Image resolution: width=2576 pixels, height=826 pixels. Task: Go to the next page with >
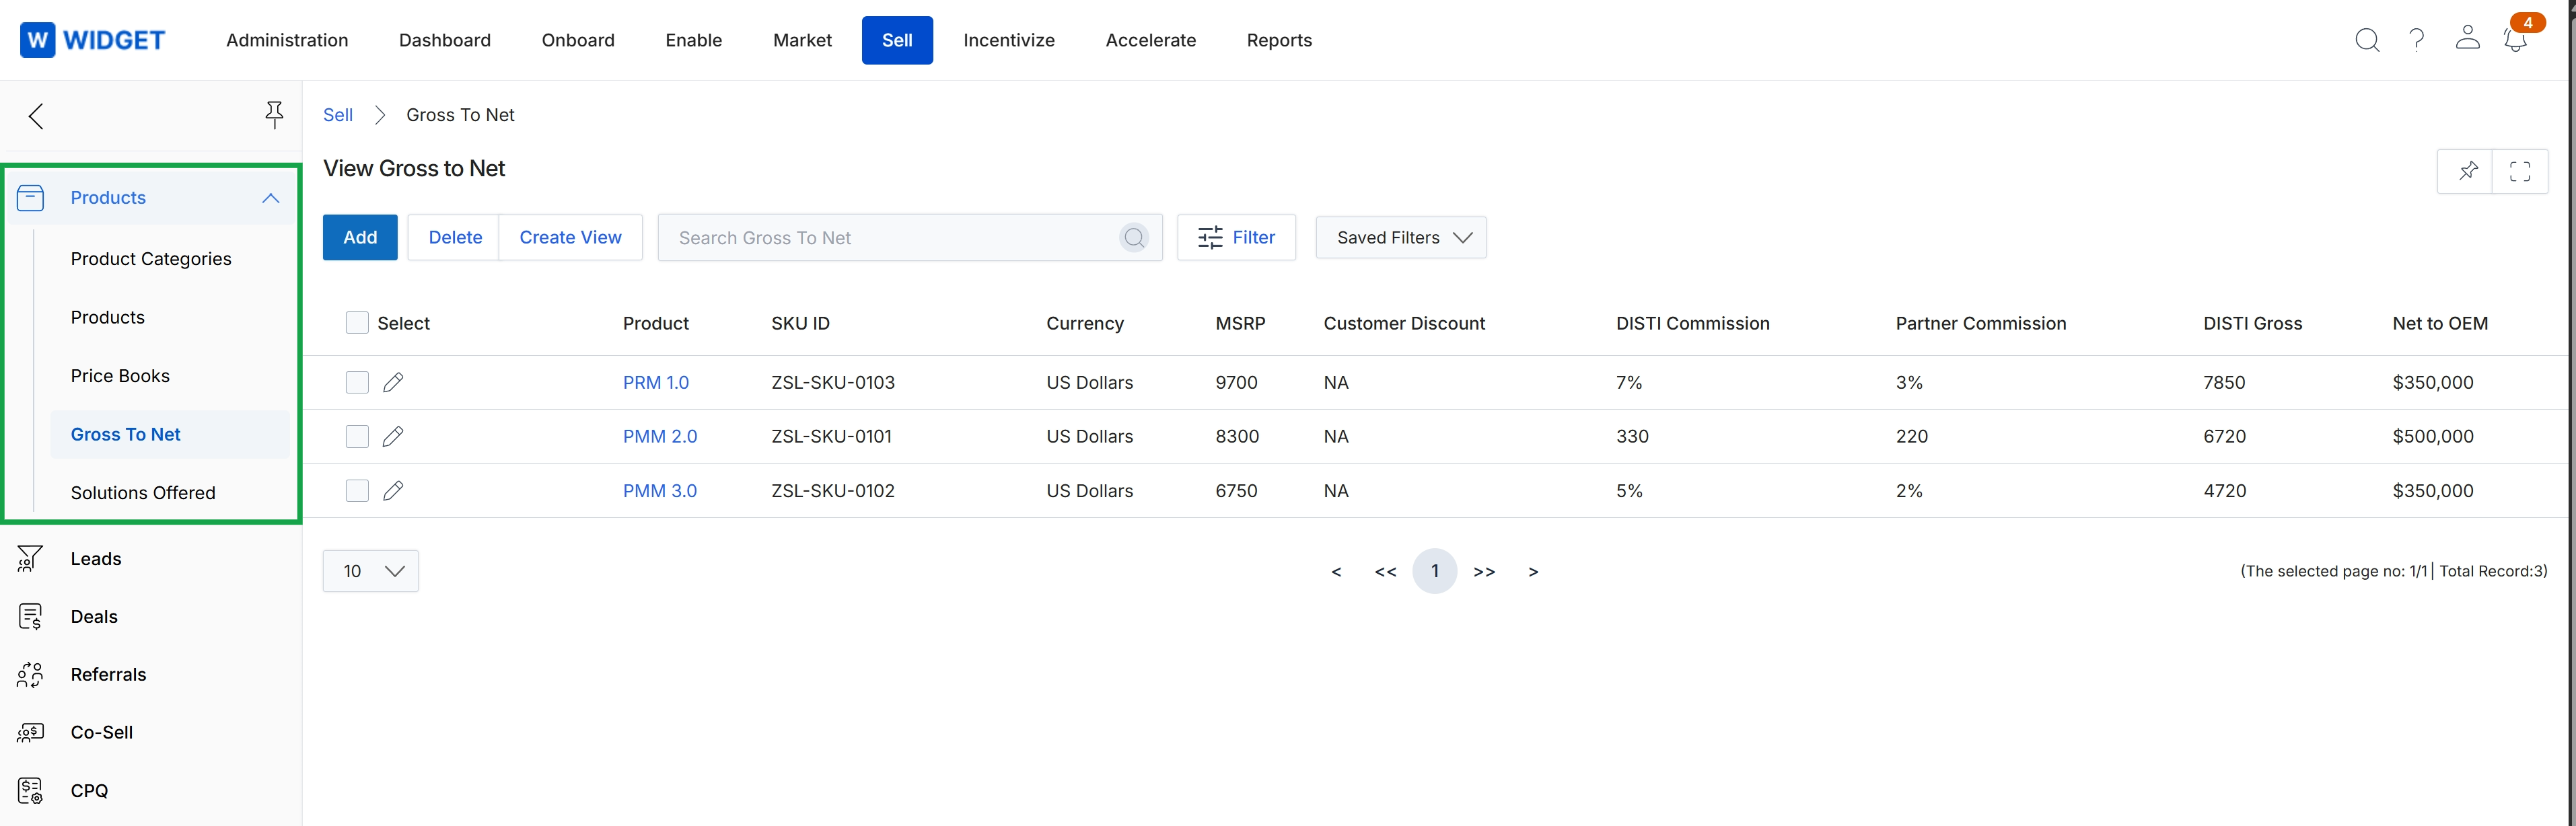(x=1533, y=572)
